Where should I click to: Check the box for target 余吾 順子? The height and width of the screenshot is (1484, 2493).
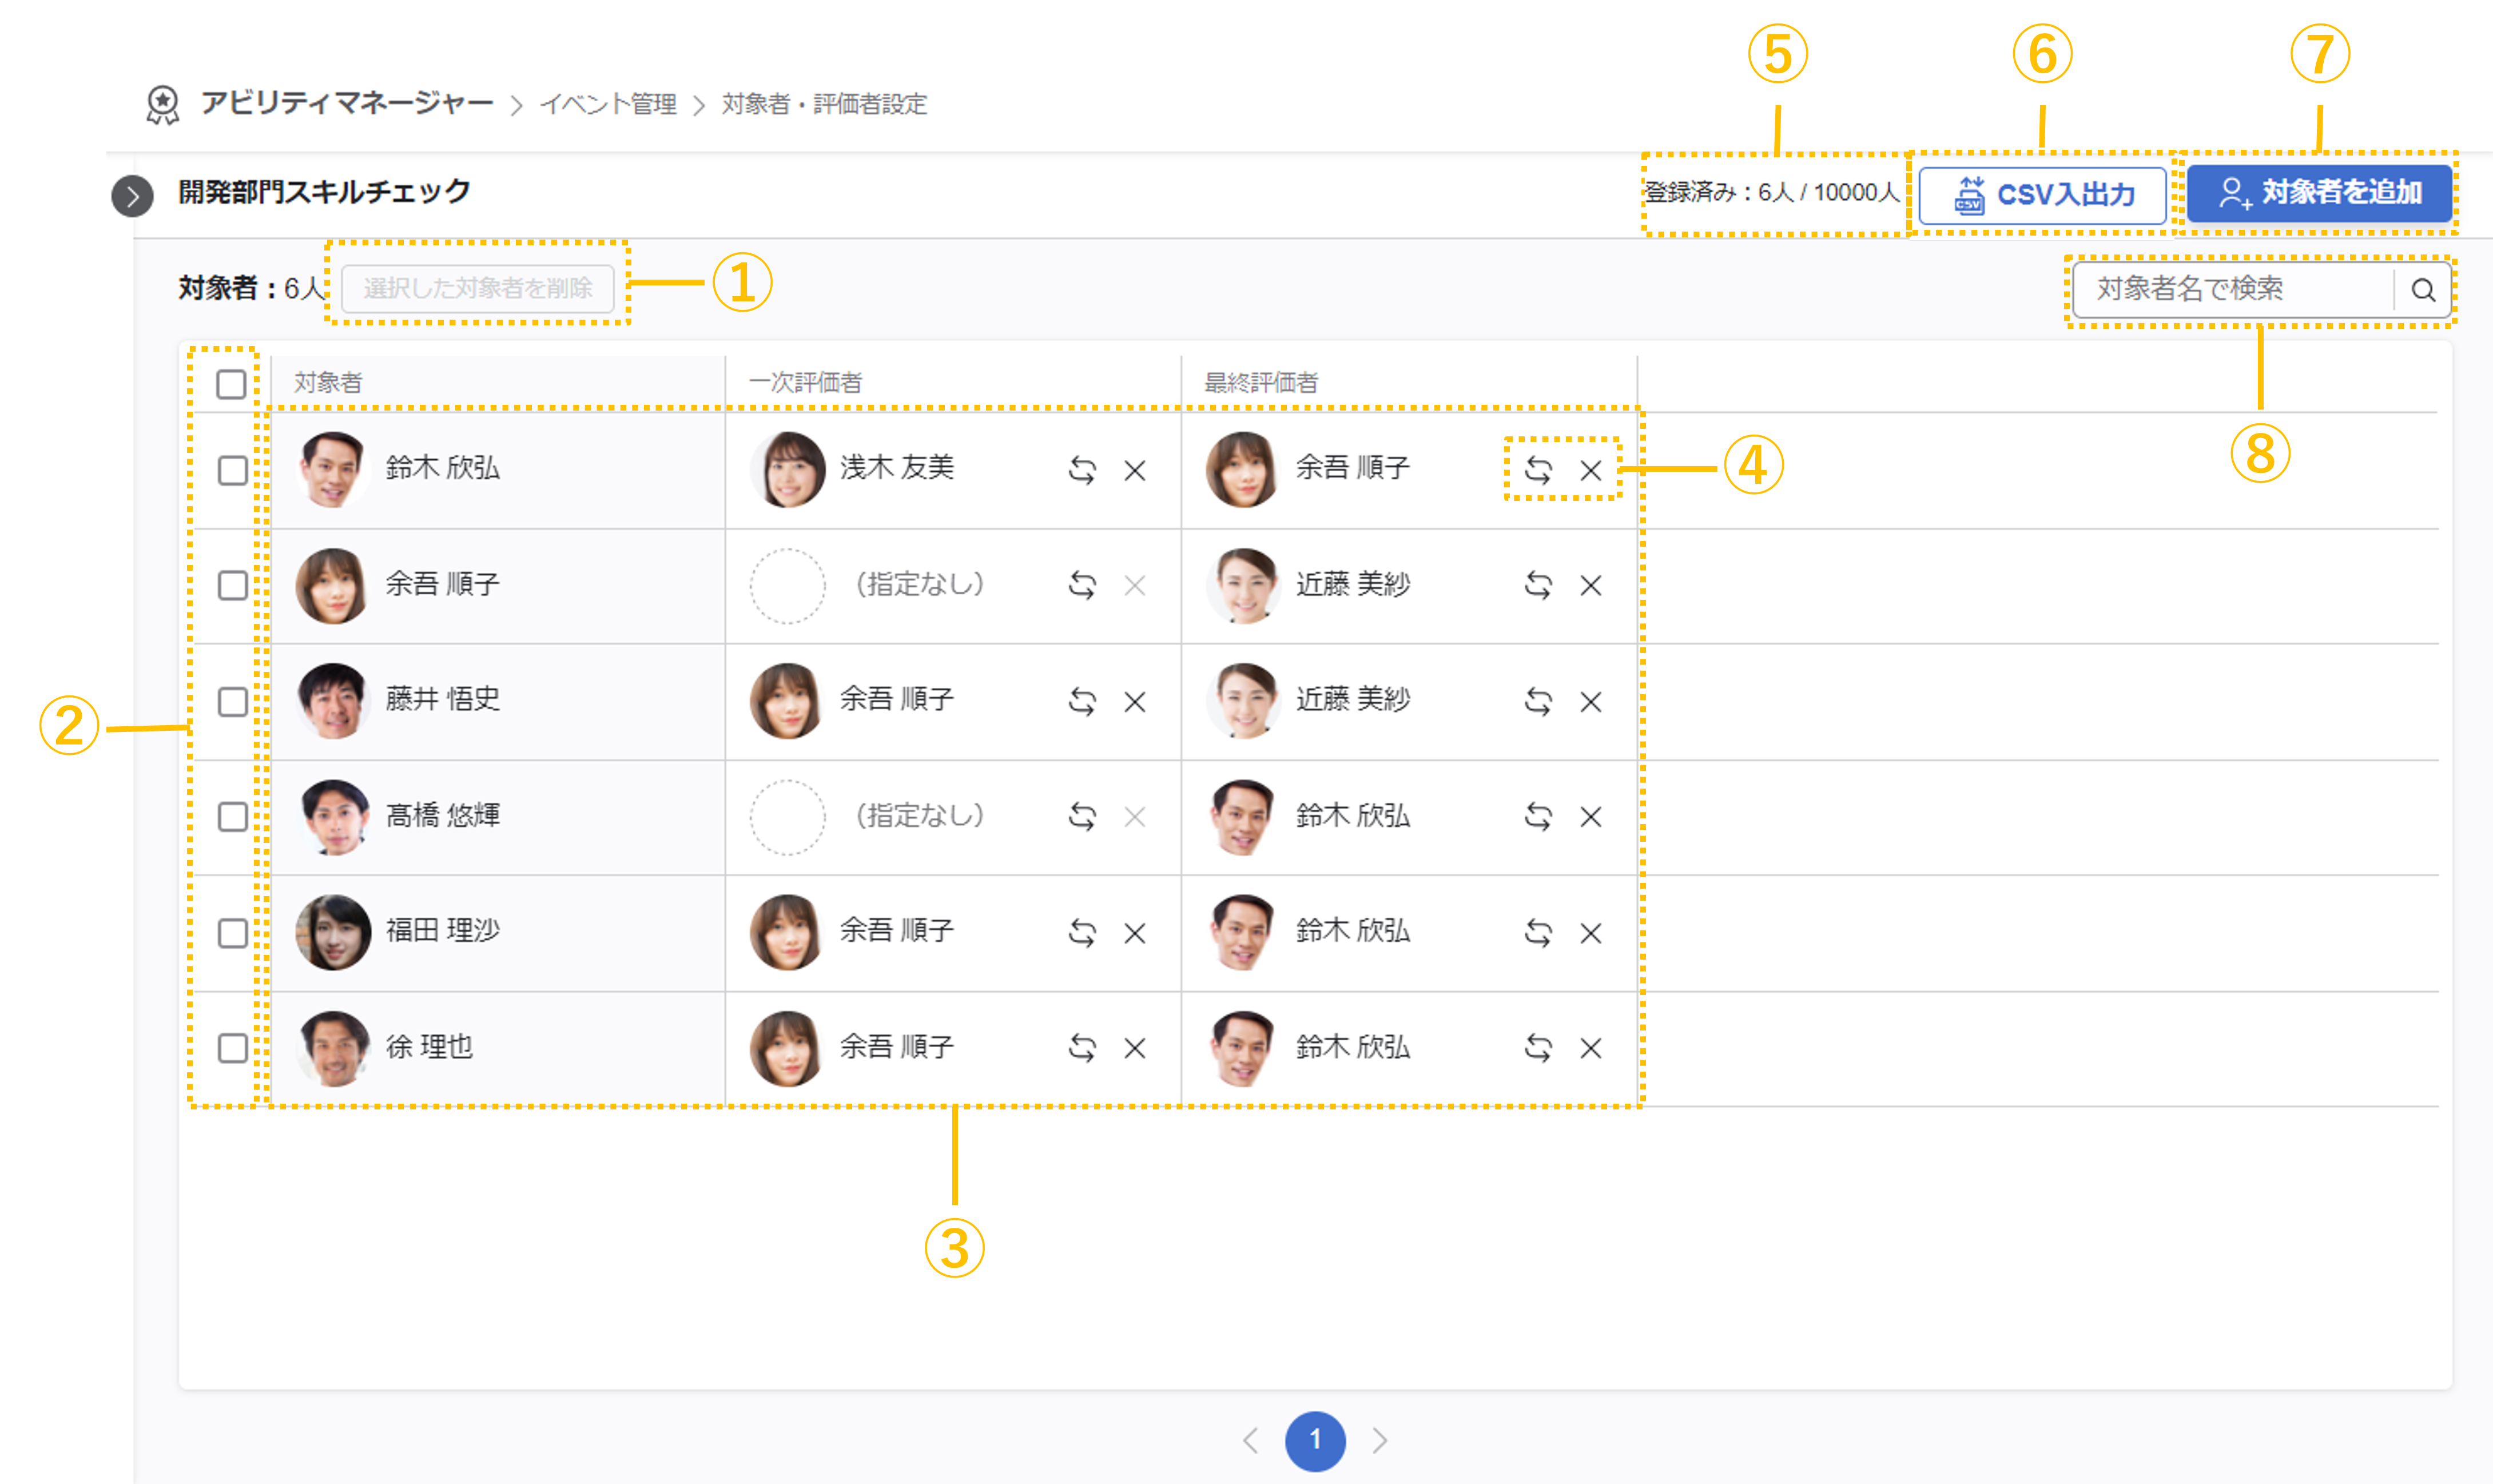232,585
